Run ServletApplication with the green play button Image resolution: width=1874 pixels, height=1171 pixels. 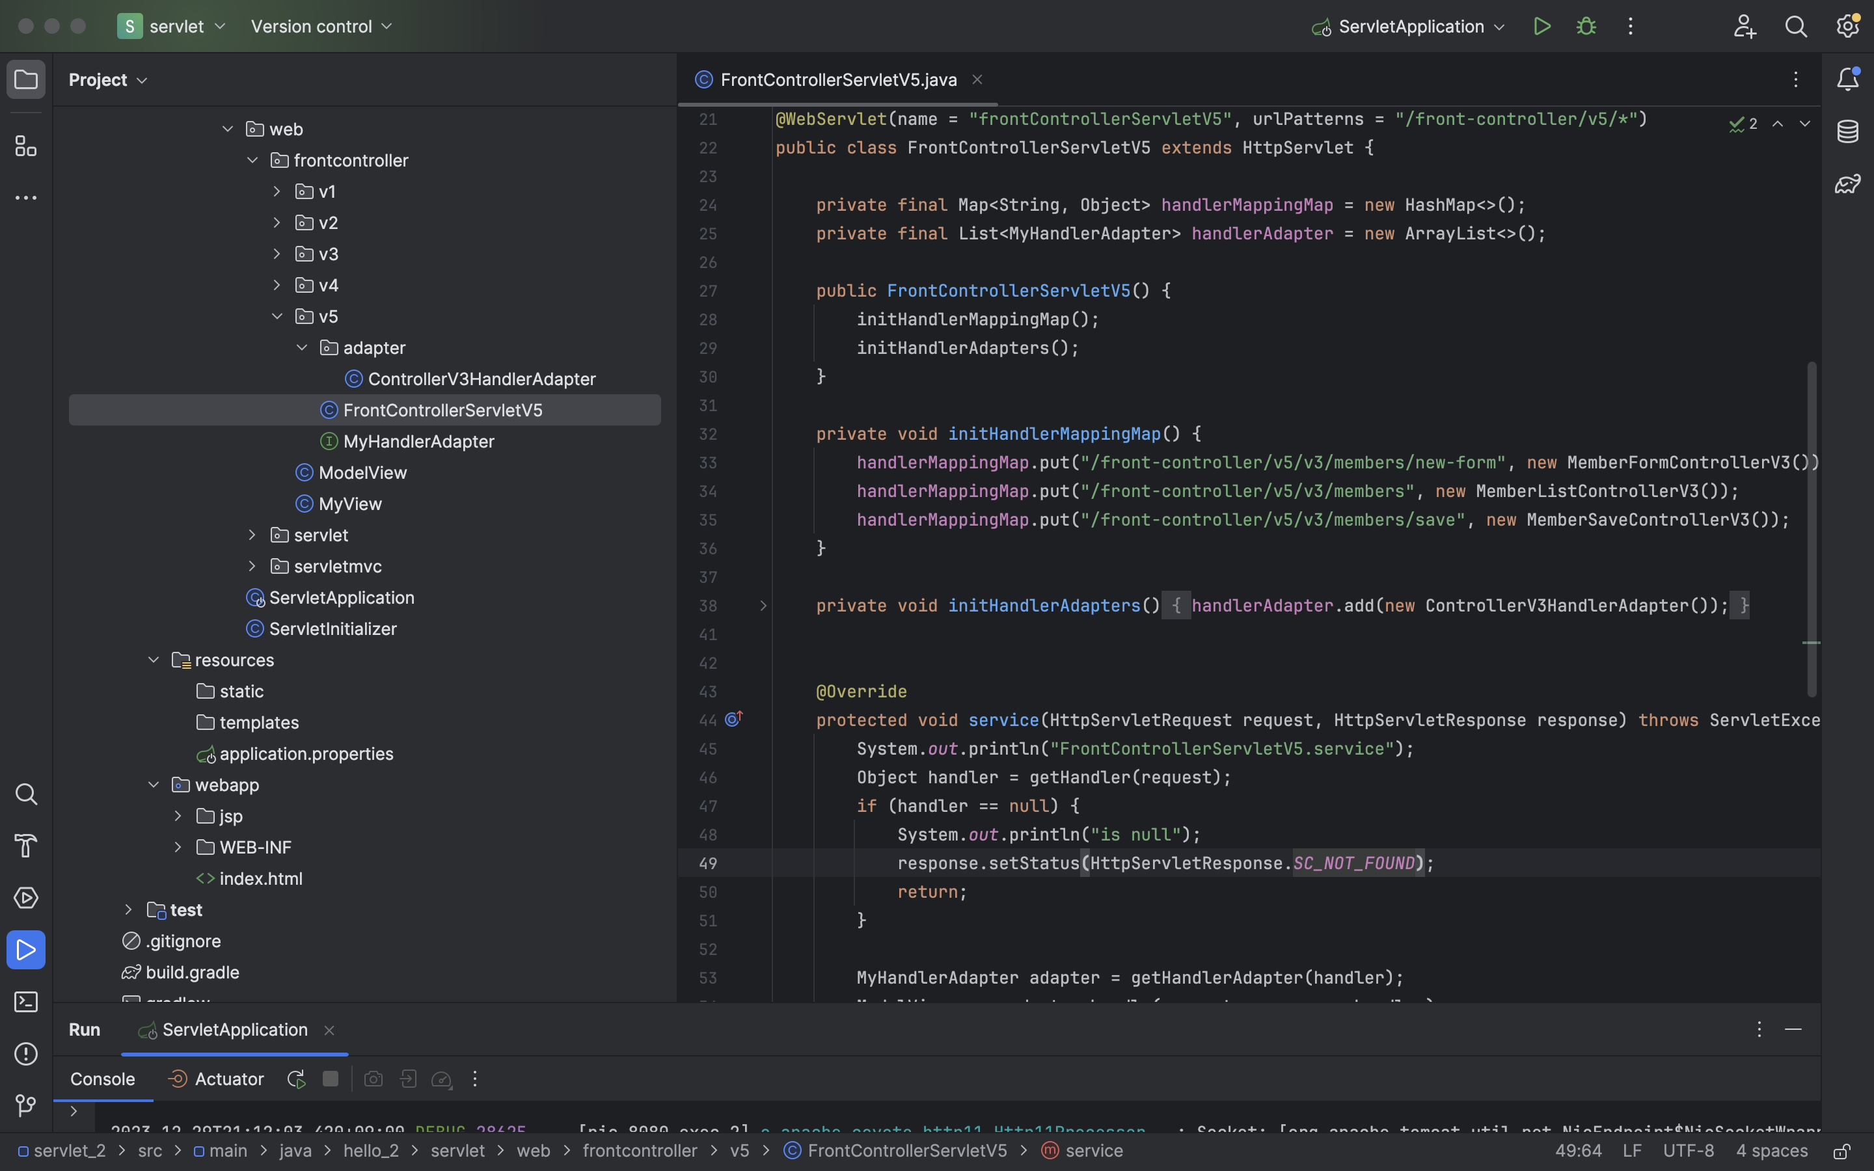[x=1541, y=26]
